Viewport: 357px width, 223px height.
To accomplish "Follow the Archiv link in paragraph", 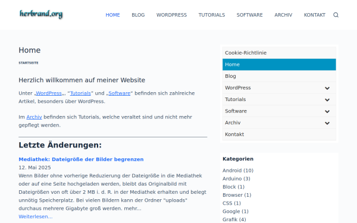I will pyautogui.click(x=34, y=117).
